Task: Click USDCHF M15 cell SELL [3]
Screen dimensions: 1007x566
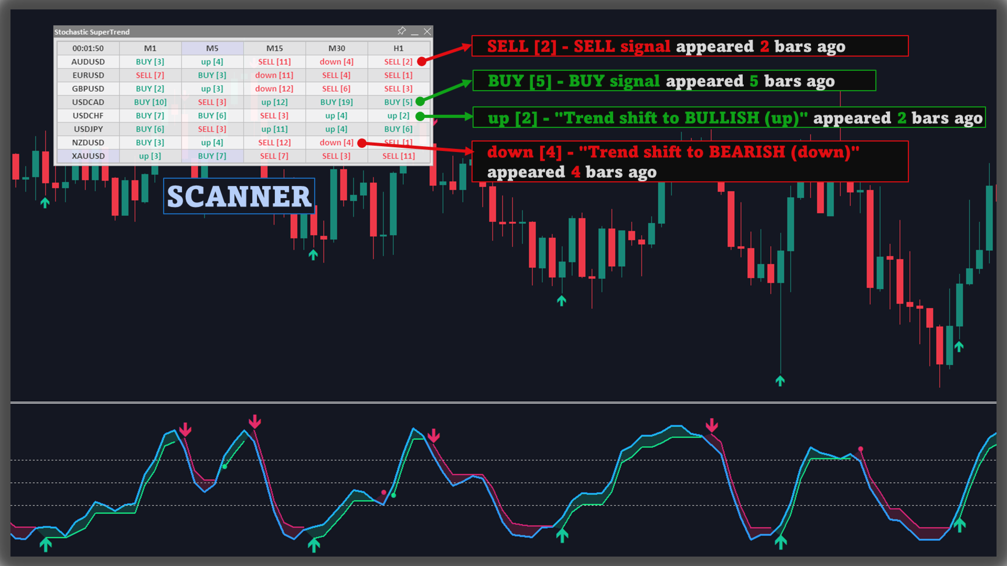Action: point(275,116)
